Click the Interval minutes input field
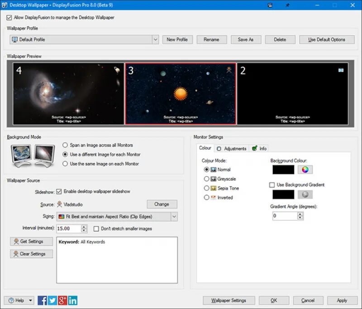This screenshot has width=362, height=309. pos(69,228)
